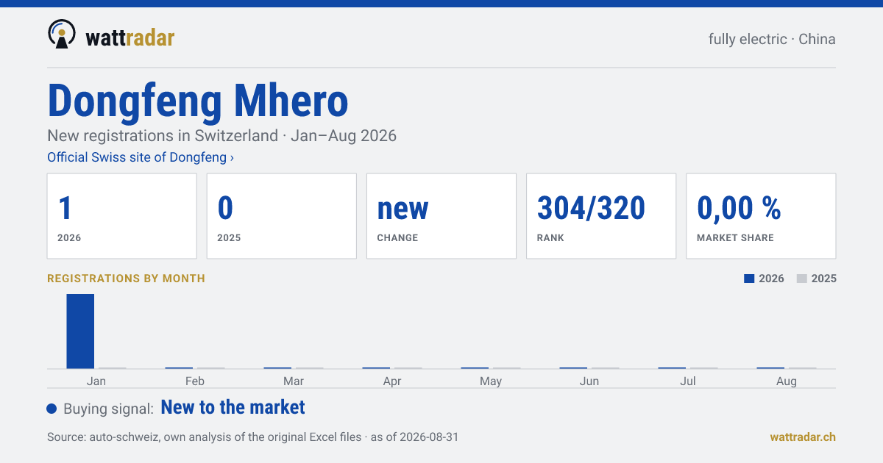Click the Apr axis label
Screen dimensions: 883x463
click(x=392, y=381)
